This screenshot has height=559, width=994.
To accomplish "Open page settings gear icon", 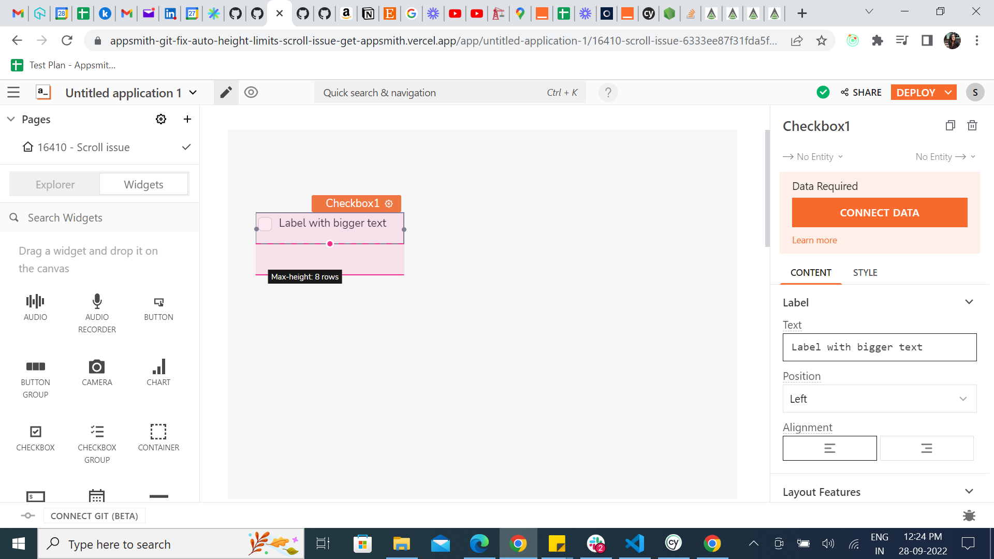I will (x=161, y=120).
